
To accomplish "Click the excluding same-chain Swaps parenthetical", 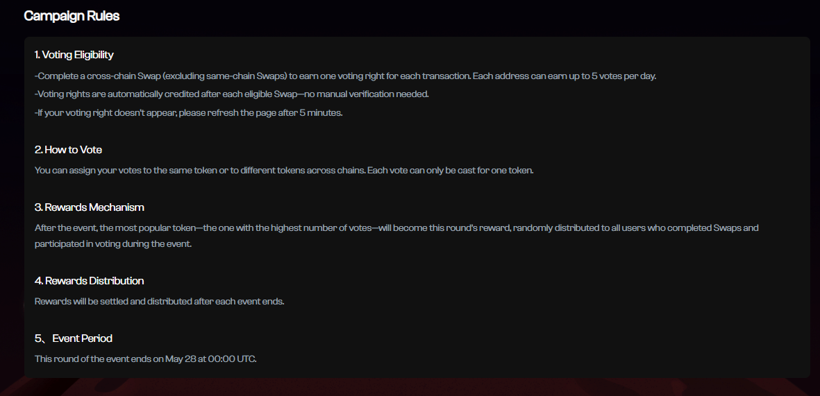I will click(224, 76).
